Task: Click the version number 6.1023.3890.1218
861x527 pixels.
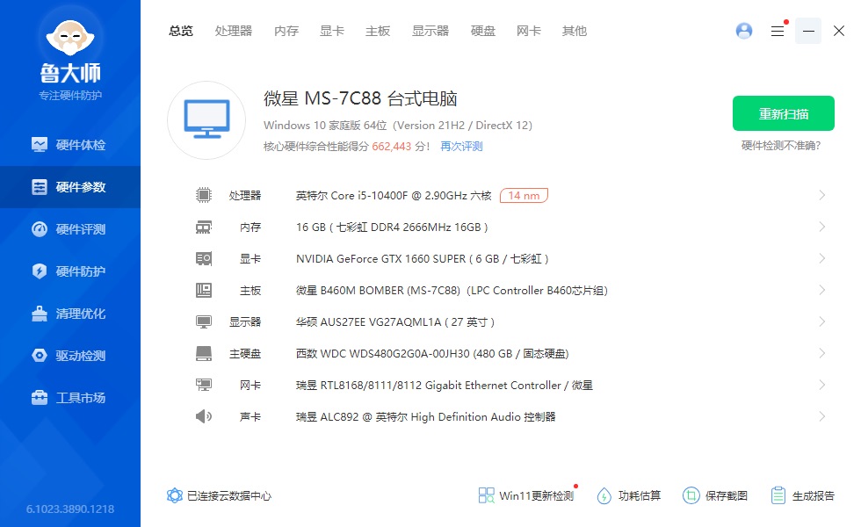Action: (70, 509)
